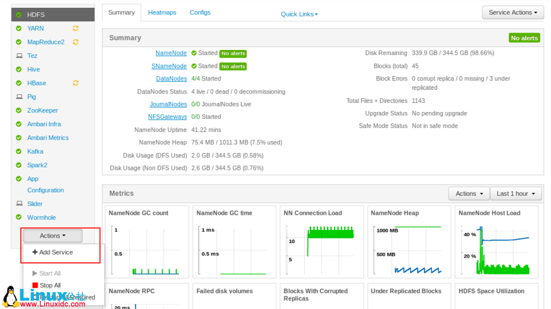Screen dimensions: 551x309
Task: Click the green status icon beside ZooKeeper
Action: 19,111
